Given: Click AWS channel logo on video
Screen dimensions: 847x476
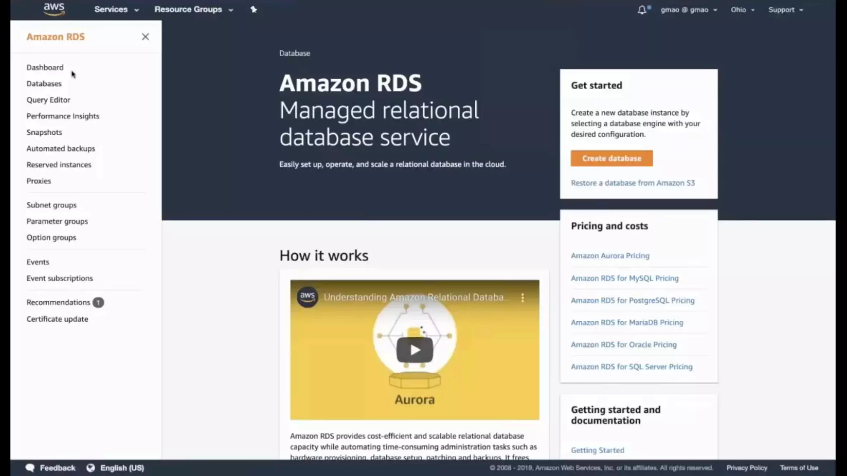Looking at the screenshot, I should pyautogui.click(x=307, y=297).
